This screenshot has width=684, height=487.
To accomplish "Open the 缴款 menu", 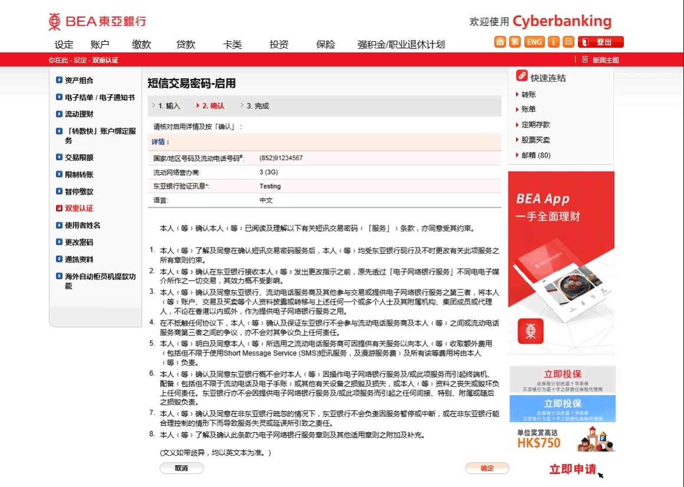I will point(142,44).
